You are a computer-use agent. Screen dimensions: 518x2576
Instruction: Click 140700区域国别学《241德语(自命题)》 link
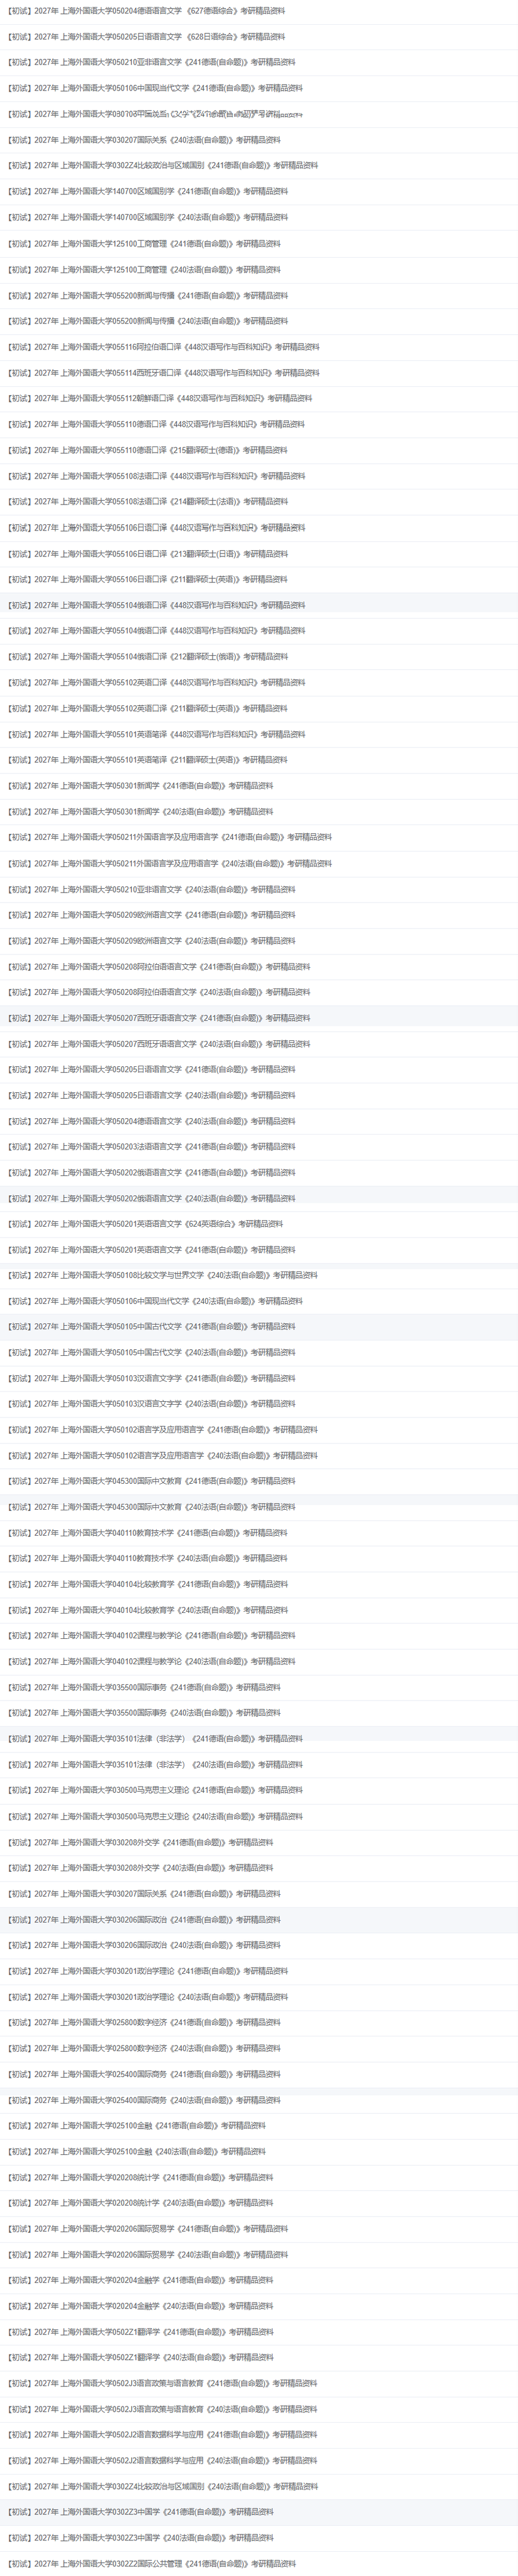148,191
